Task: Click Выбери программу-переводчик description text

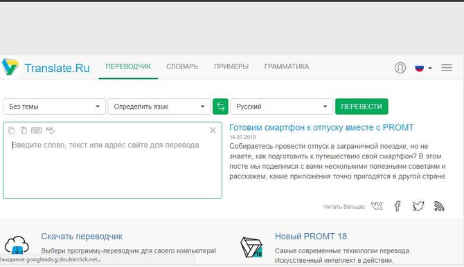Action: (x=128, y=250)
